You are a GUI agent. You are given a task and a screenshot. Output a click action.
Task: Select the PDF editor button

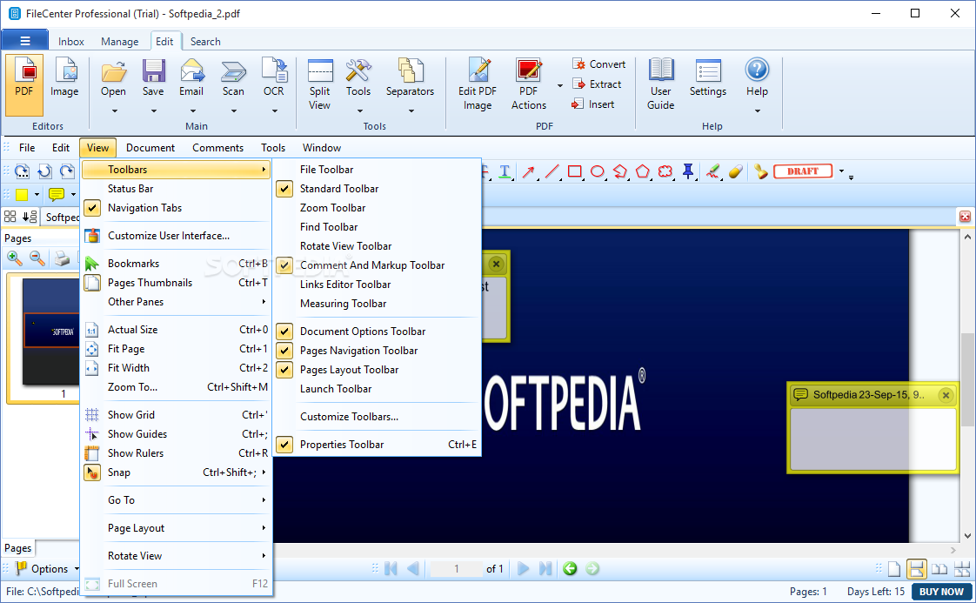coord(24,84)
